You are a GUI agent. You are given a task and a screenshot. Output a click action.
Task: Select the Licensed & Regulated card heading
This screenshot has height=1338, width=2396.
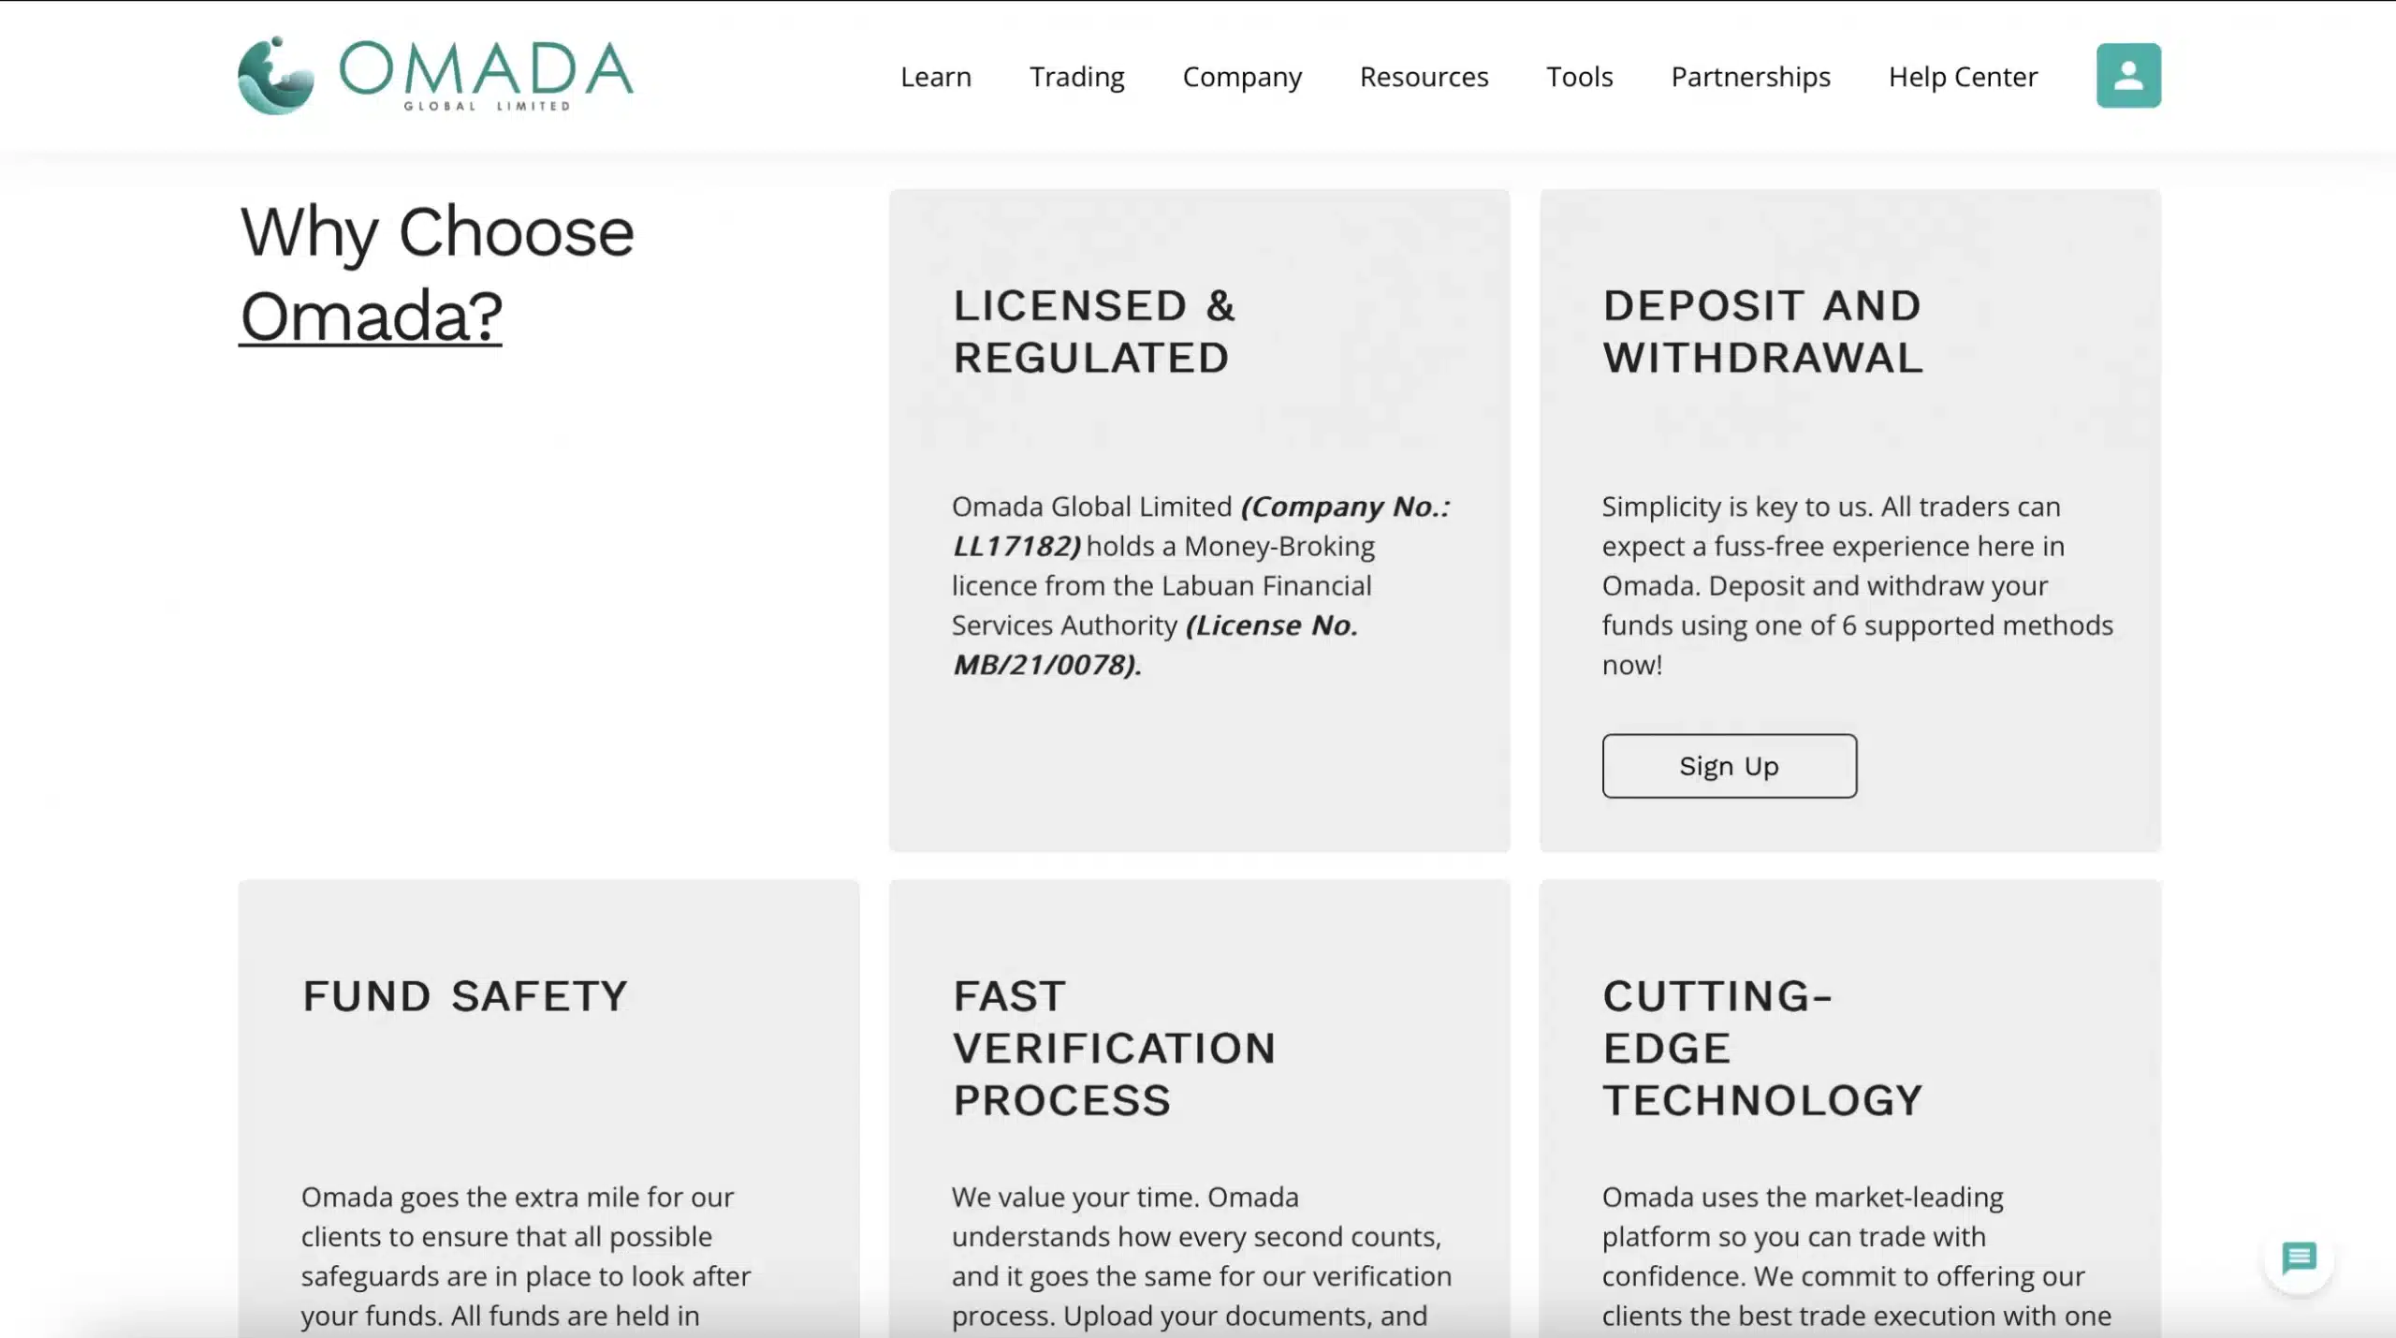point(1094,331)
